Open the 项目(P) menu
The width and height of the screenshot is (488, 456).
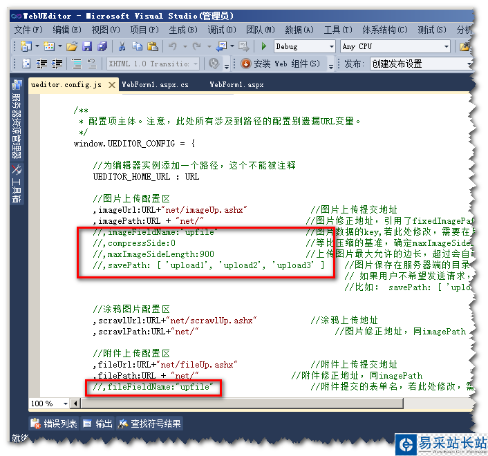[x=144, y=30]
